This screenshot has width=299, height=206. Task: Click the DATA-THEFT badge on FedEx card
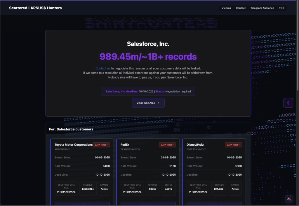167,145
